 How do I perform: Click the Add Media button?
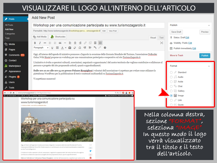pyautogui.click(x=40, y=37)
